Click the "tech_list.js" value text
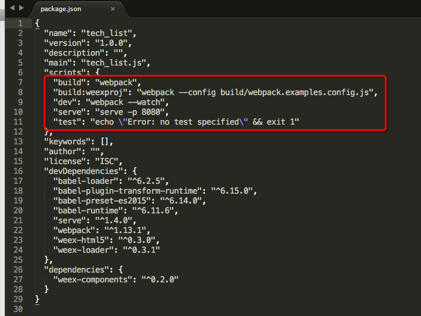 click(x=114, y=63)
